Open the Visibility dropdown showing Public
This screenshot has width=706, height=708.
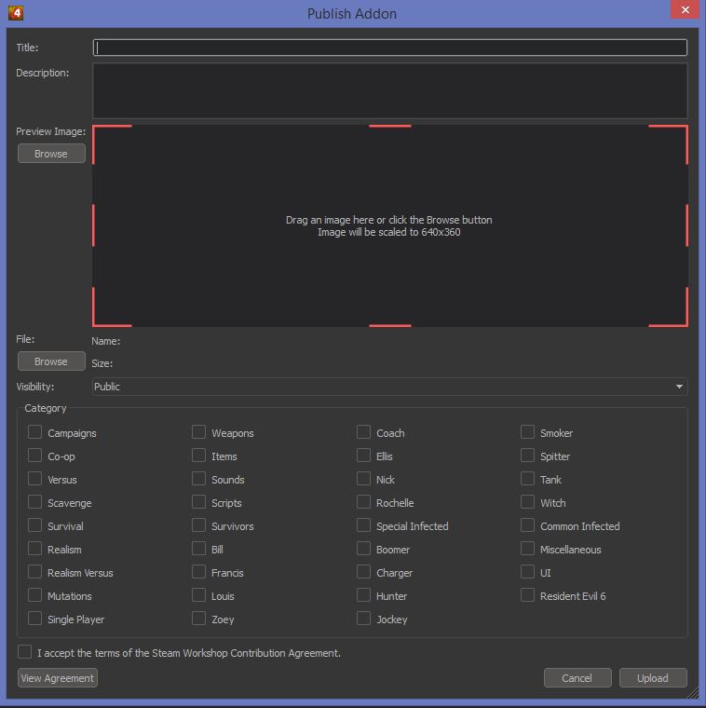coord(390,387)
